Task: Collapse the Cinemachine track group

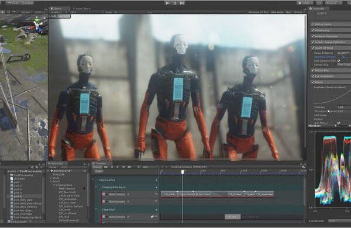Action: [93, 179]
